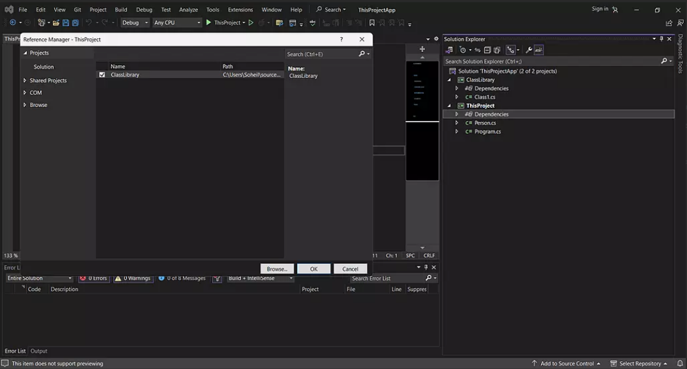This screenshot has height=369, width=687.
Task: Click the New Project toolbar icon
Action: (42, 22)
